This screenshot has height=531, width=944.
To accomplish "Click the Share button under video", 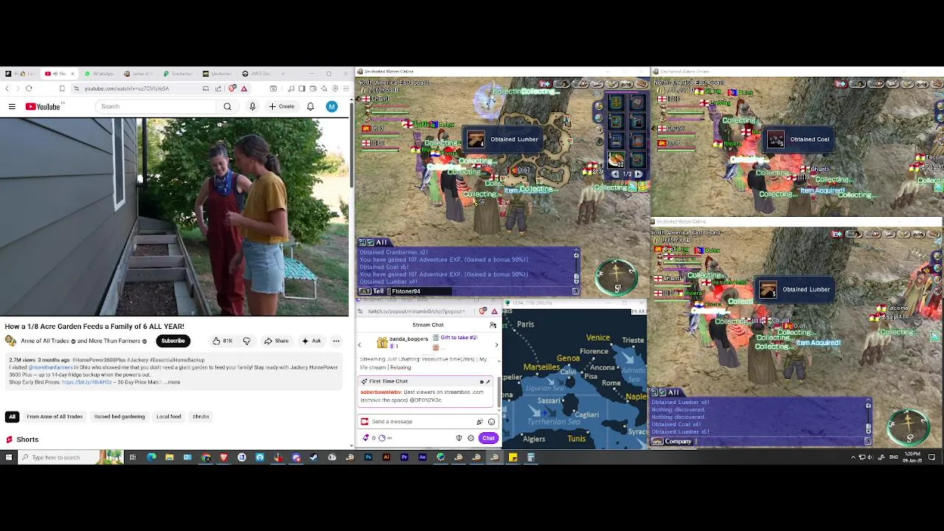I will click(x=277, y=341).
